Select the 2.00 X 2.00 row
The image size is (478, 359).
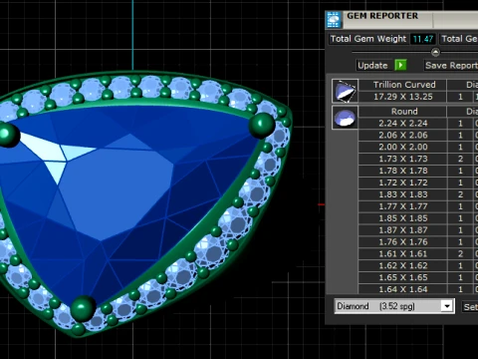418,147
